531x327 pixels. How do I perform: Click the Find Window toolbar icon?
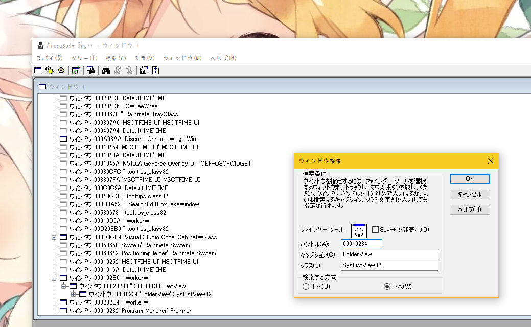coord(91,71)
